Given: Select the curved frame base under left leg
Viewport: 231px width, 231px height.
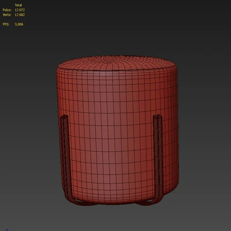Looking at the screenshot, I should pos(81,203).
